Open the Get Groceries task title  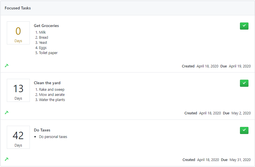46,26
